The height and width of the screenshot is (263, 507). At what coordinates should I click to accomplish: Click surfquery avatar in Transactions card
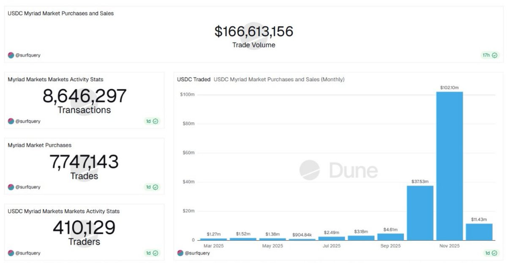tap(11, 121)
